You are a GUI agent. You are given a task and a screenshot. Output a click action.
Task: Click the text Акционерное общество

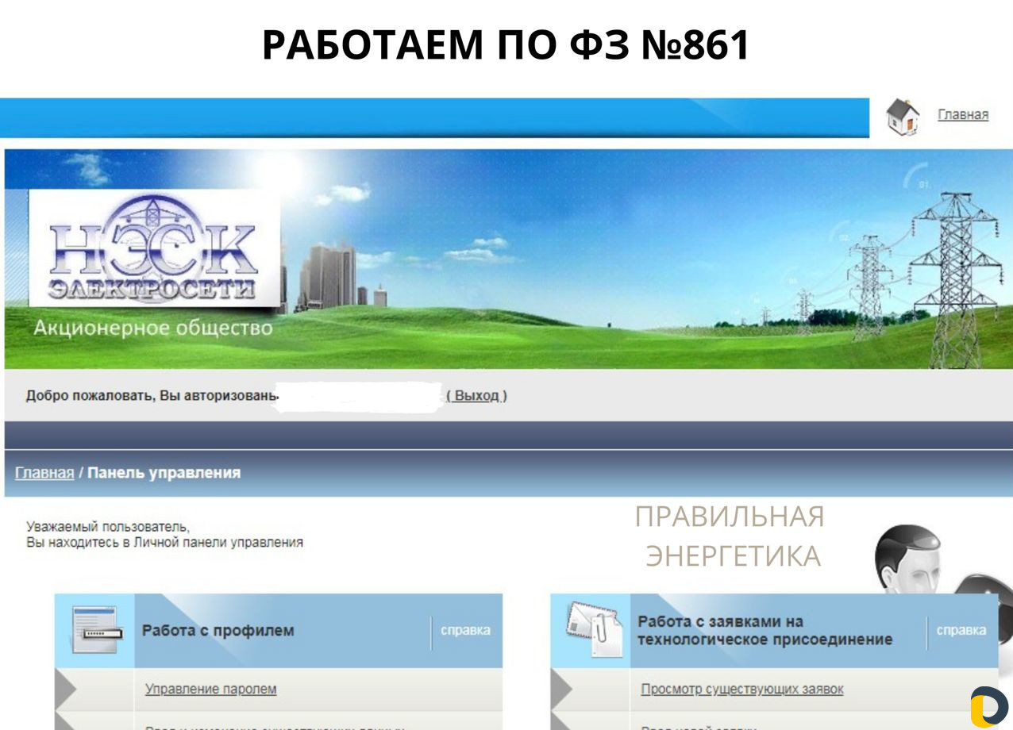tap(152, 328)
